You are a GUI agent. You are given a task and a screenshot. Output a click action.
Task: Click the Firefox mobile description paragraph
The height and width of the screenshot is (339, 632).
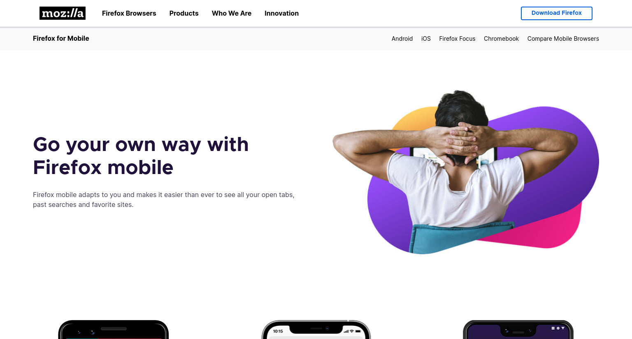tap(164, 200)
